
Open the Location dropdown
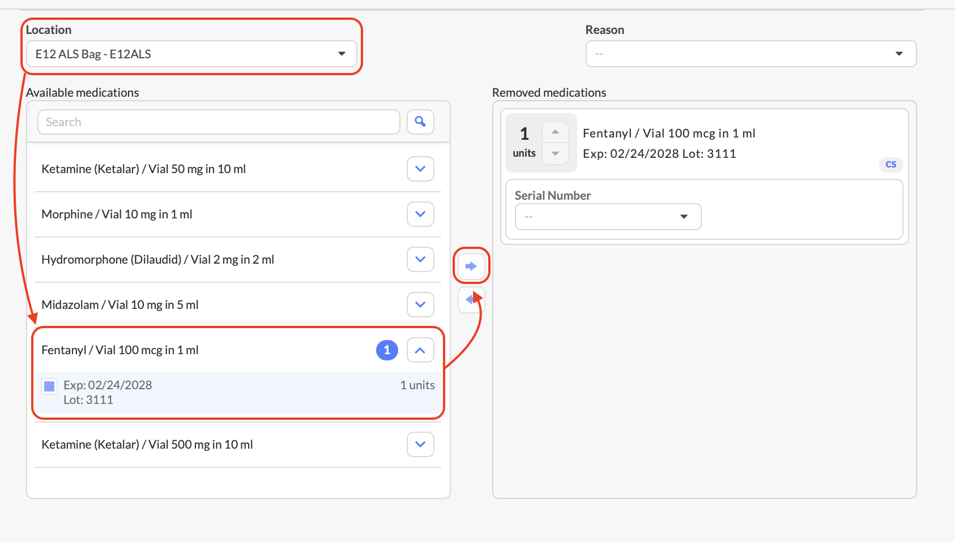tap(191, 54)
